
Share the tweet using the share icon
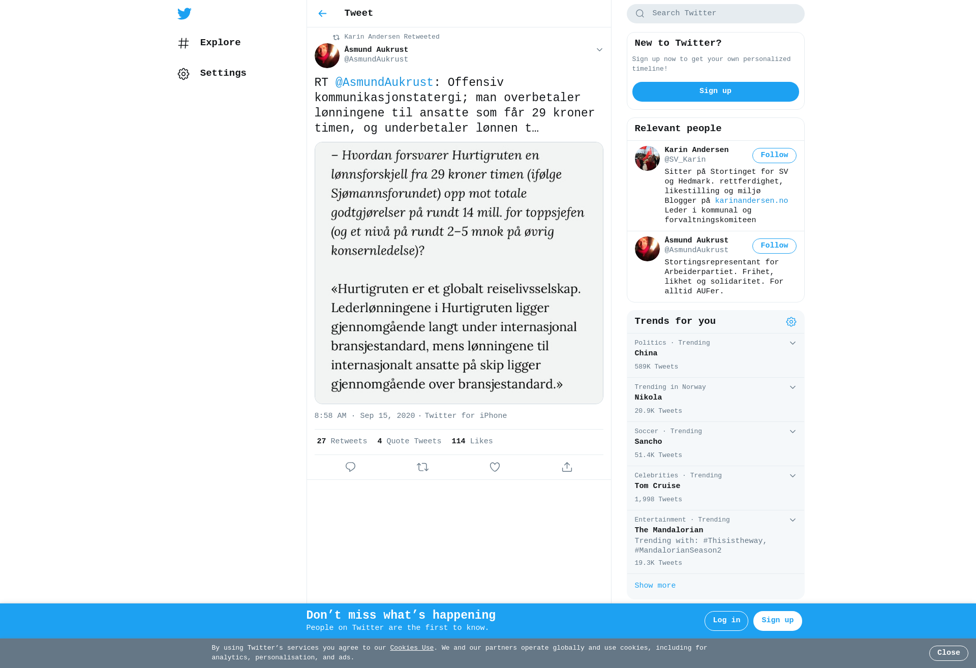click(567, 467)
